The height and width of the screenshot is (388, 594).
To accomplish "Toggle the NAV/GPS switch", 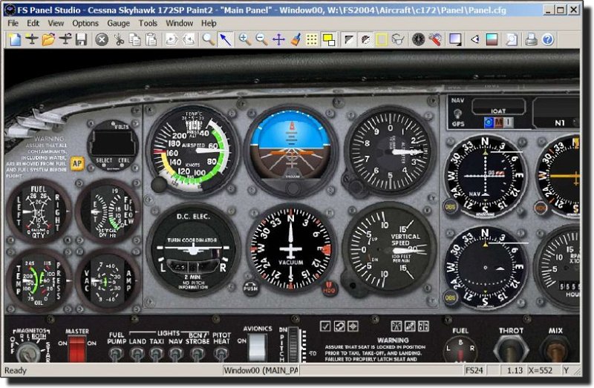I will tap(457, 113).
